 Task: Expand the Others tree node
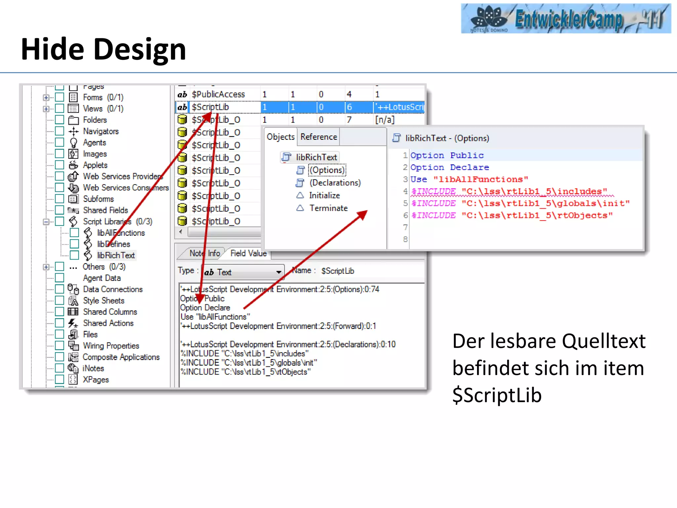click(x=46, y=267)
